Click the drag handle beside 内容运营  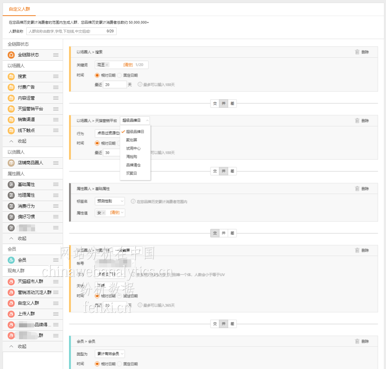pos(56,98)
